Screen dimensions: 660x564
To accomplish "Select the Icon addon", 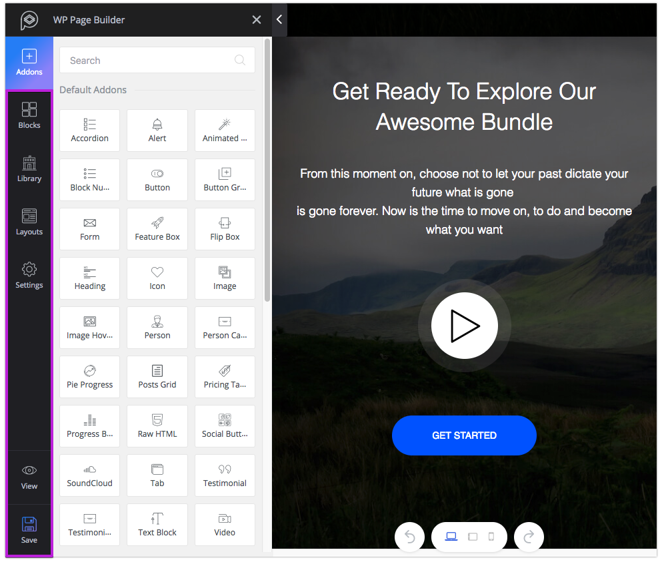I will 157,278.
